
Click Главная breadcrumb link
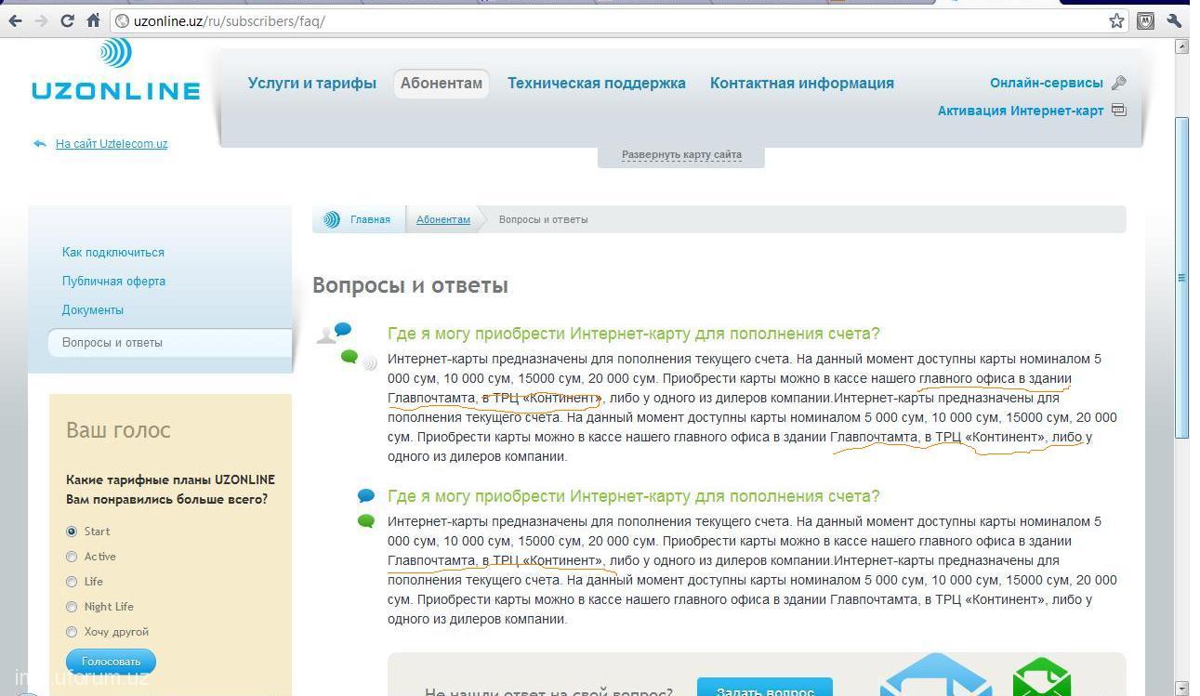(370, 219)
